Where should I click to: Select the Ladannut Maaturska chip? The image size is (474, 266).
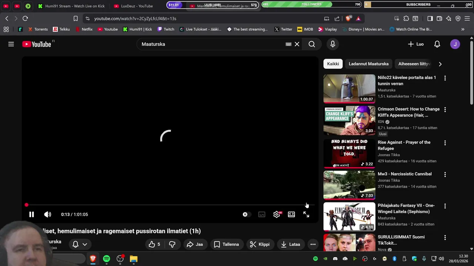coord(368,64)
